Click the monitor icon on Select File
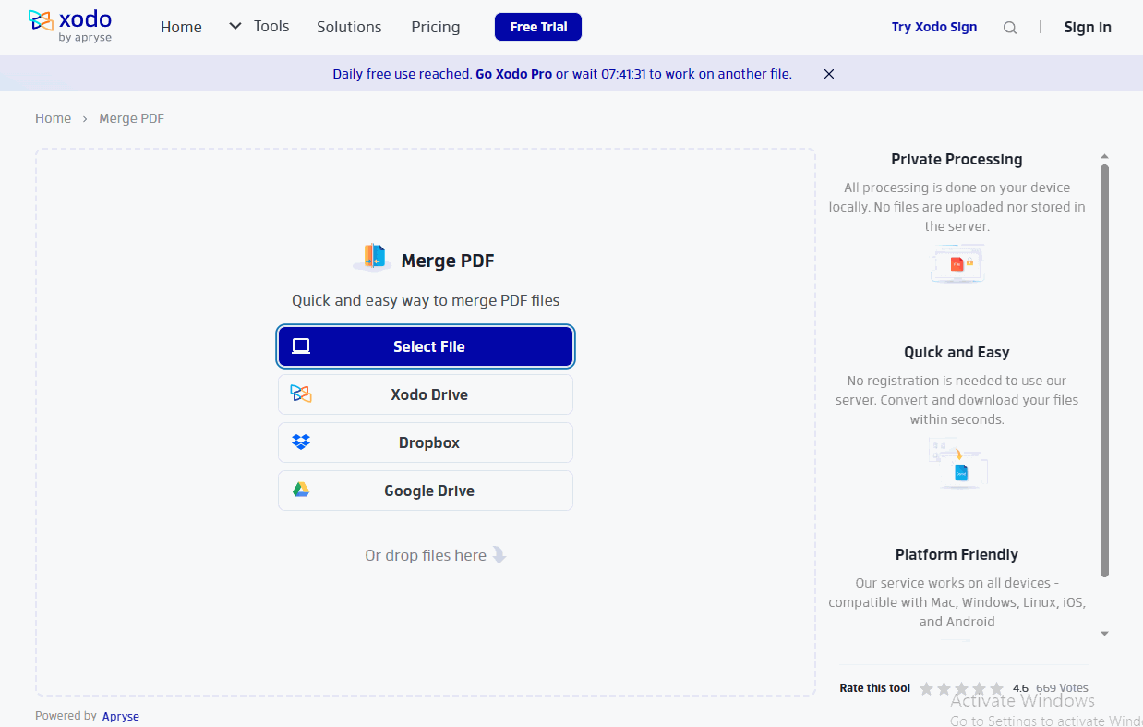Viewport: 1143px width, 727px height. (300, 345)
